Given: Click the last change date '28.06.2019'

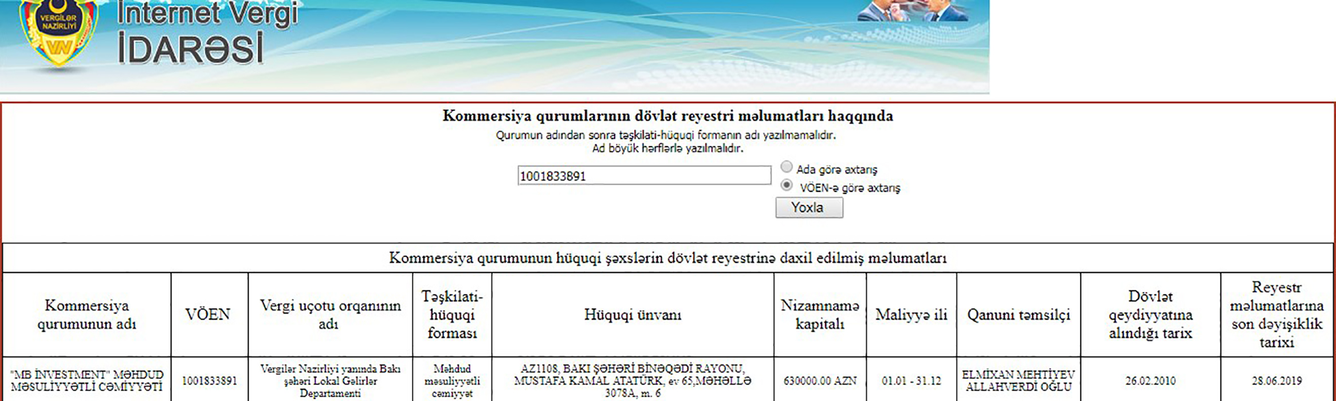Looking at the screenshot, I should coord(1276,380).
